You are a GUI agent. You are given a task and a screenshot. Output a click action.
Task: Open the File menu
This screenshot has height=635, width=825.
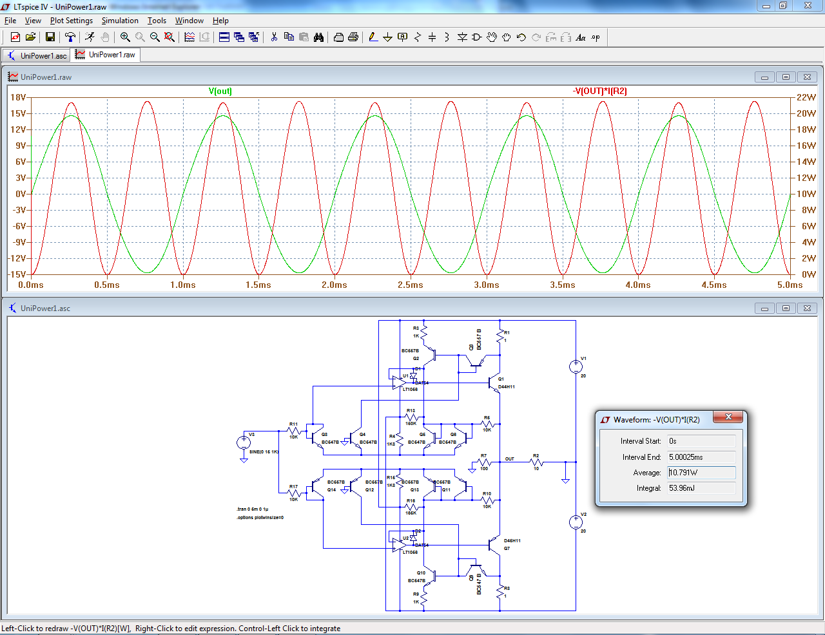pyautogui.click(x=10, y=21)
